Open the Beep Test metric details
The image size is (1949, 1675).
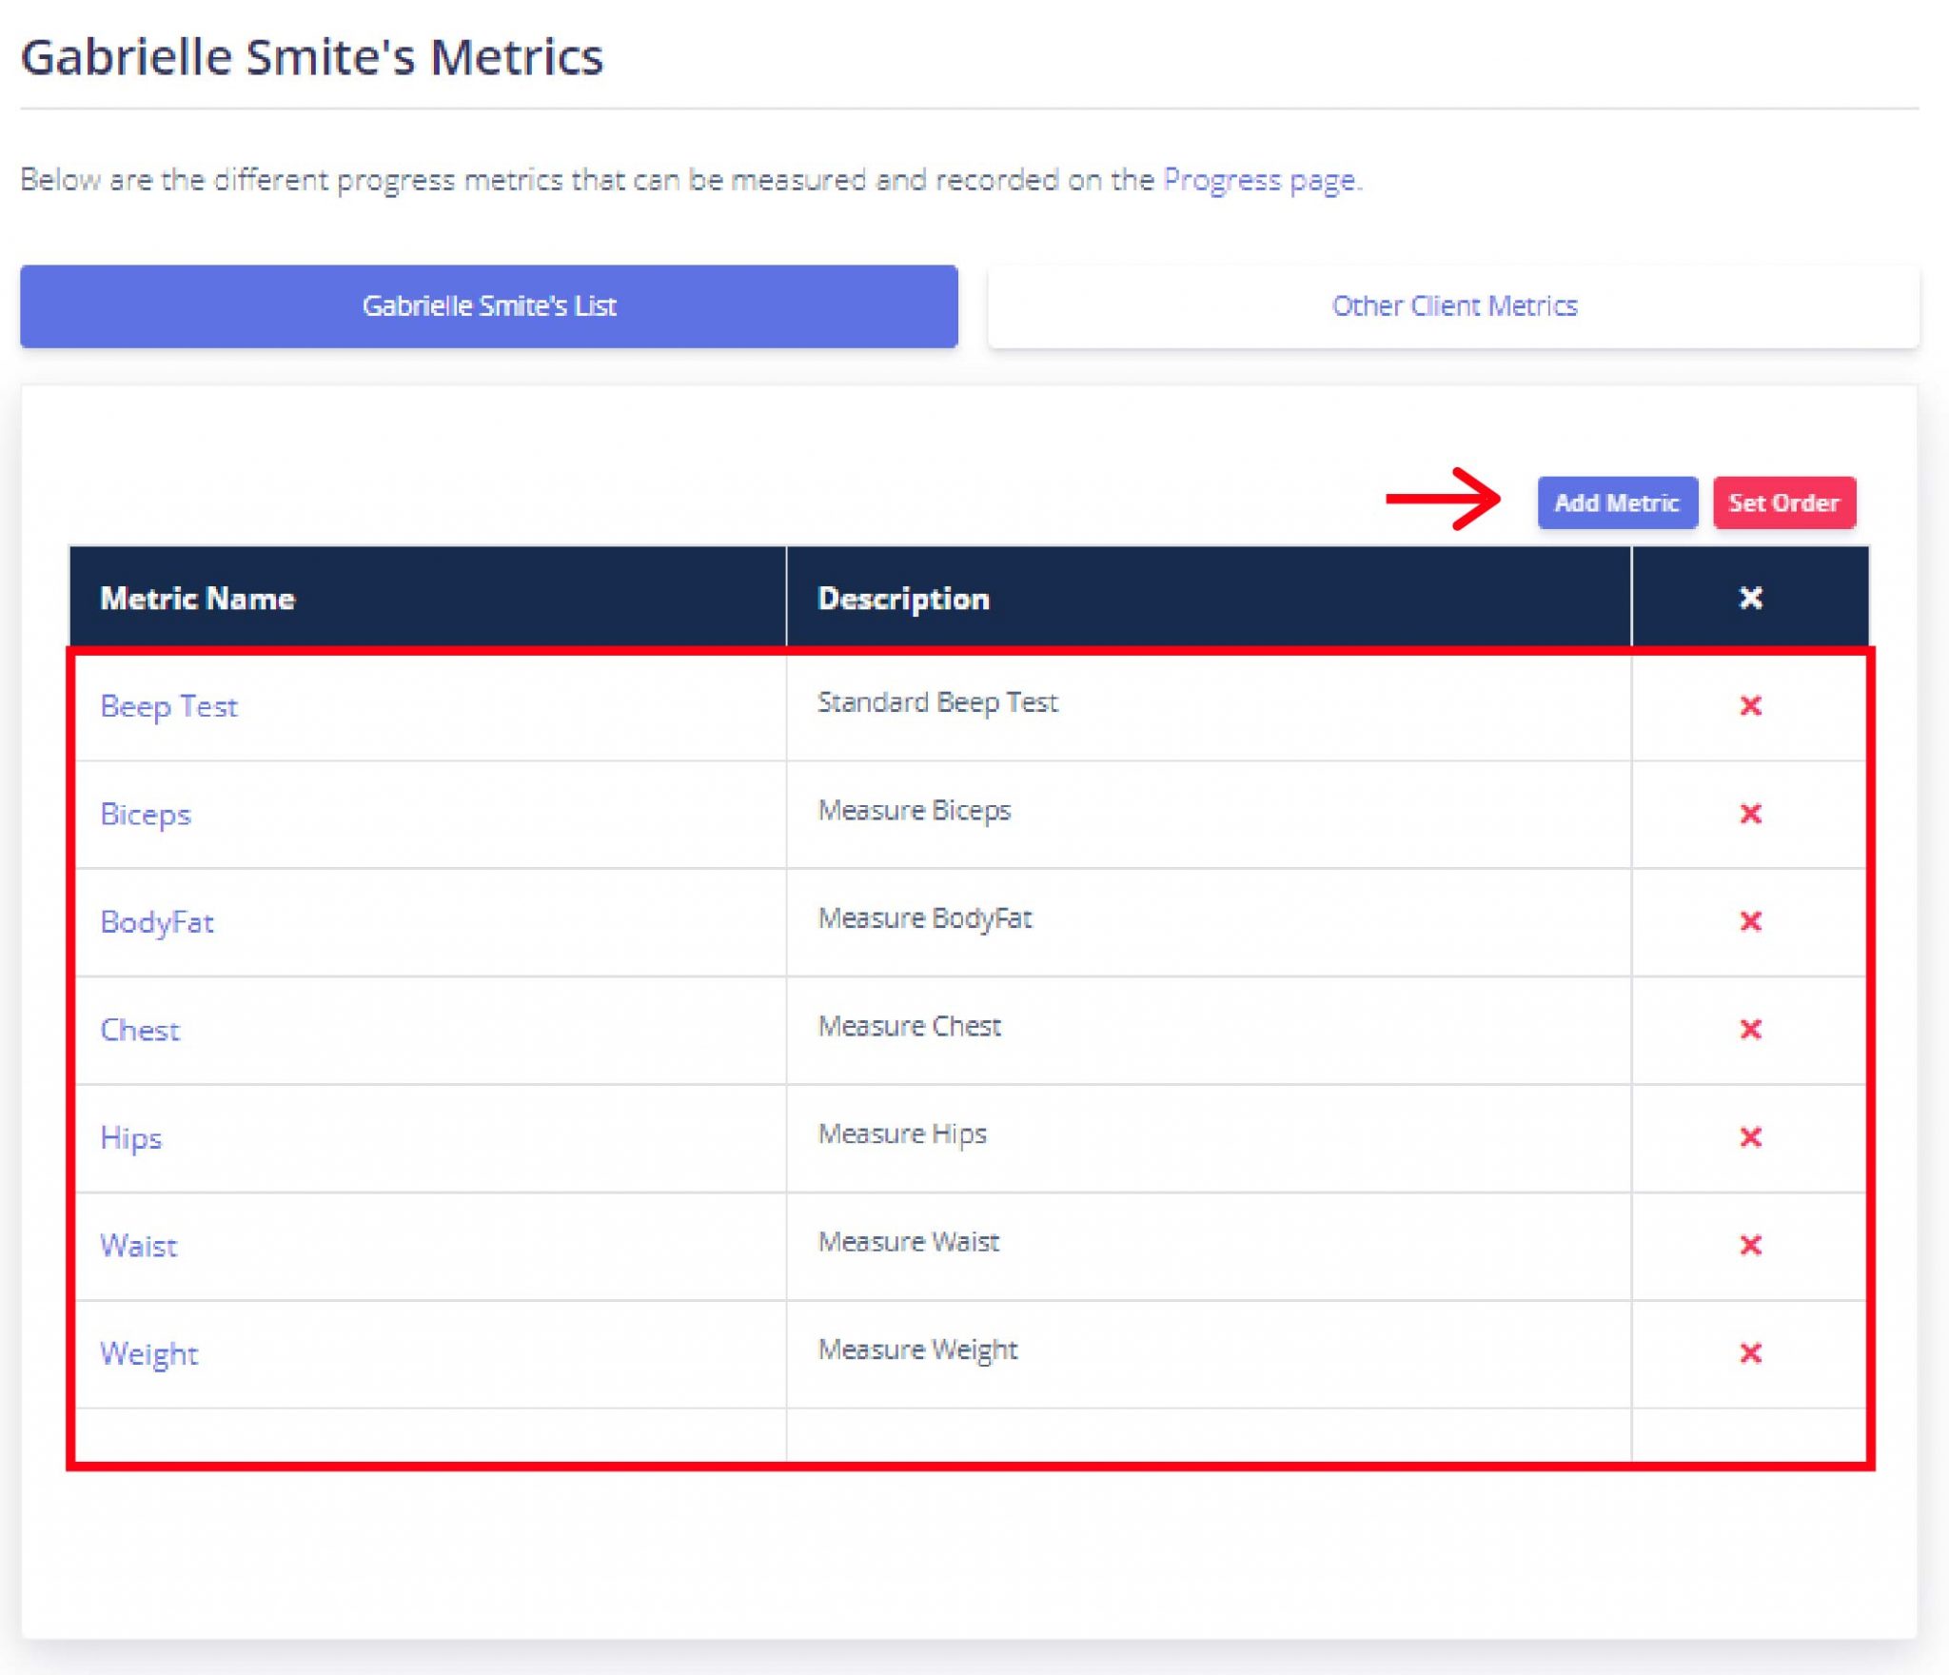point(169,706)
